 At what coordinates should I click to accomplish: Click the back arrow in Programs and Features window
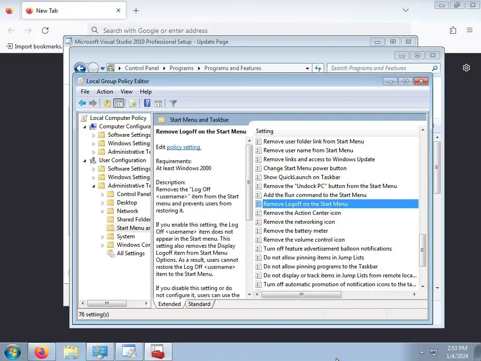pos(80,68)
